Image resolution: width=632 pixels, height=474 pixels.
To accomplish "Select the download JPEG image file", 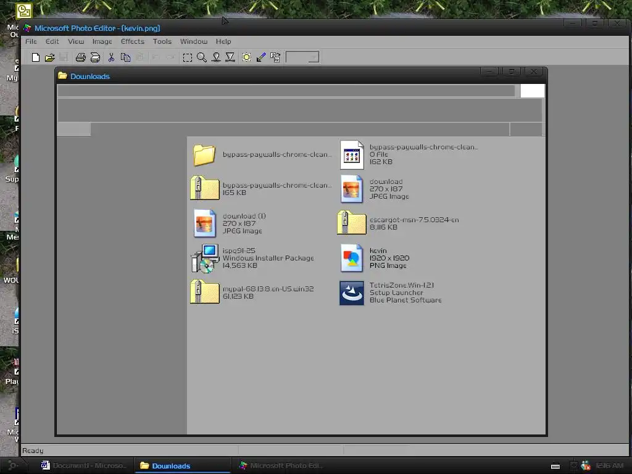I will click(x=373, y=189).
